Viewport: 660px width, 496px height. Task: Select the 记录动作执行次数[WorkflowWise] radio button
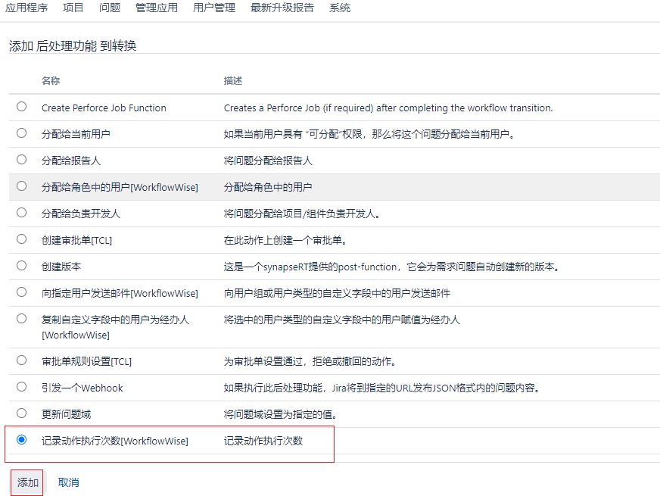pyautogui.click(x=21, y=440)
